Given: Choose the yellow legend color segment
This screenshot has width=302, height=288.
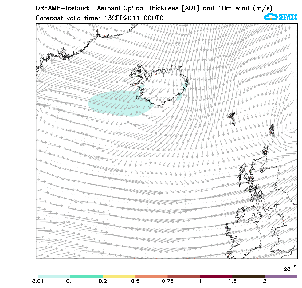Looking at the screenshot, I should click(x=119, y=276).
